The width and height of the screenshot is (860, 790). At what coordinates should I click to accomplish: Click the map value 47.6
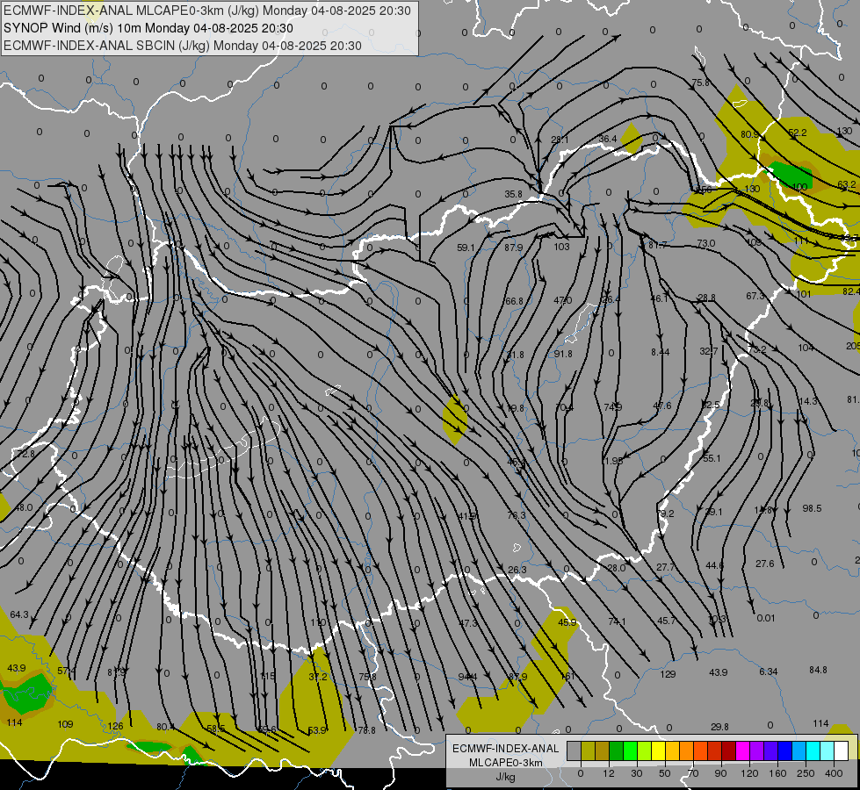click(662, 406)
